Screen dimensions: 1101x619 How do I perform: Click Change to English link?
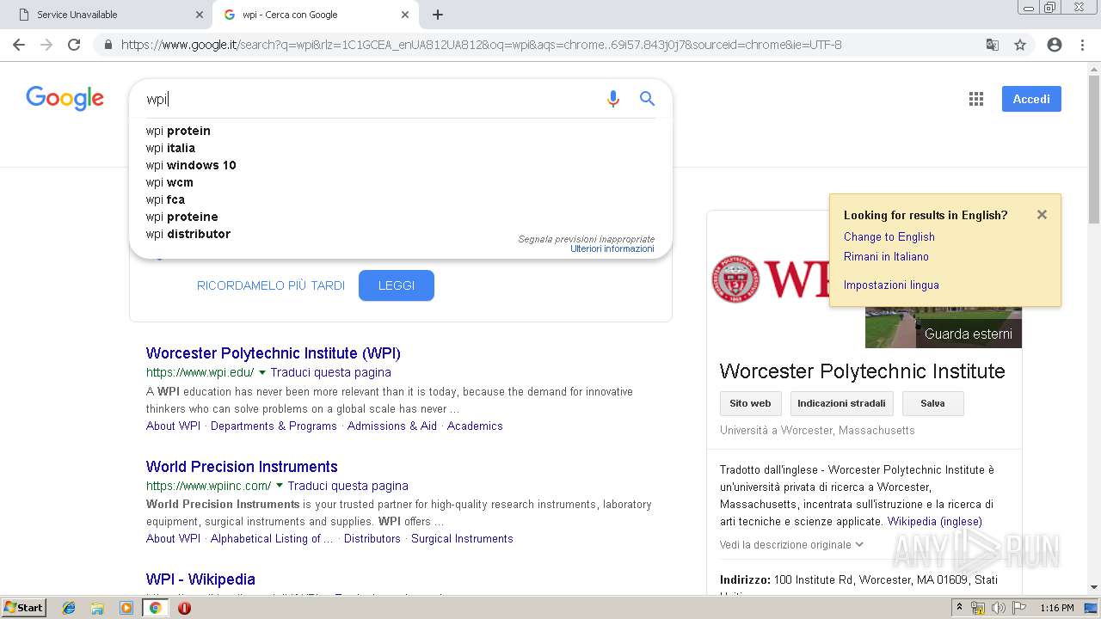(x=889, y=236)
